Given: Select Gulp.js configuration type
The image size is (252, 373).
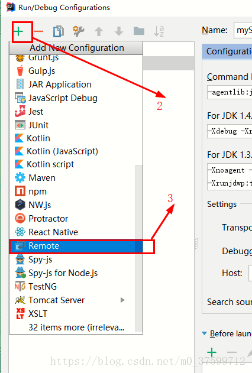Looking at the screenshot, I should click(76, 71).
